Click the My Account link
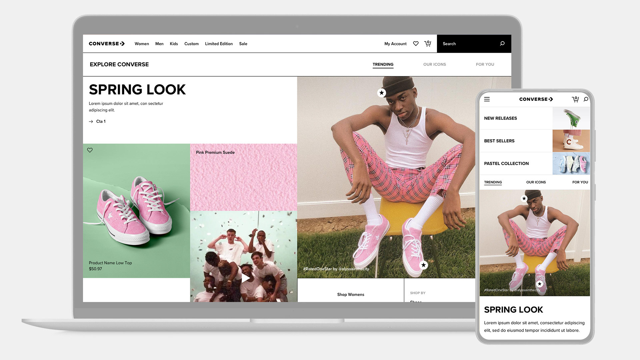 [395, 44]
